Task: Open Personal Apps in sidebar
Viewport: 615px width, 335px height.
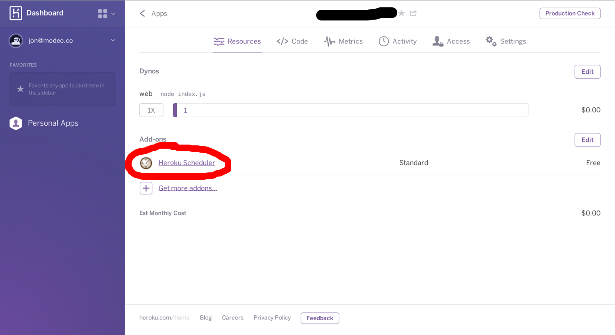Action: click(x=53, y=123)
